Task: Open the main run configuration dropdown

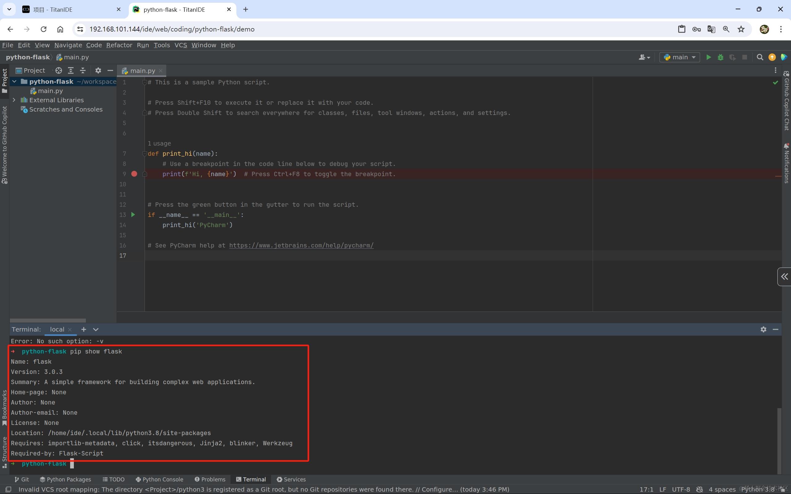Action: click(679, 57)
